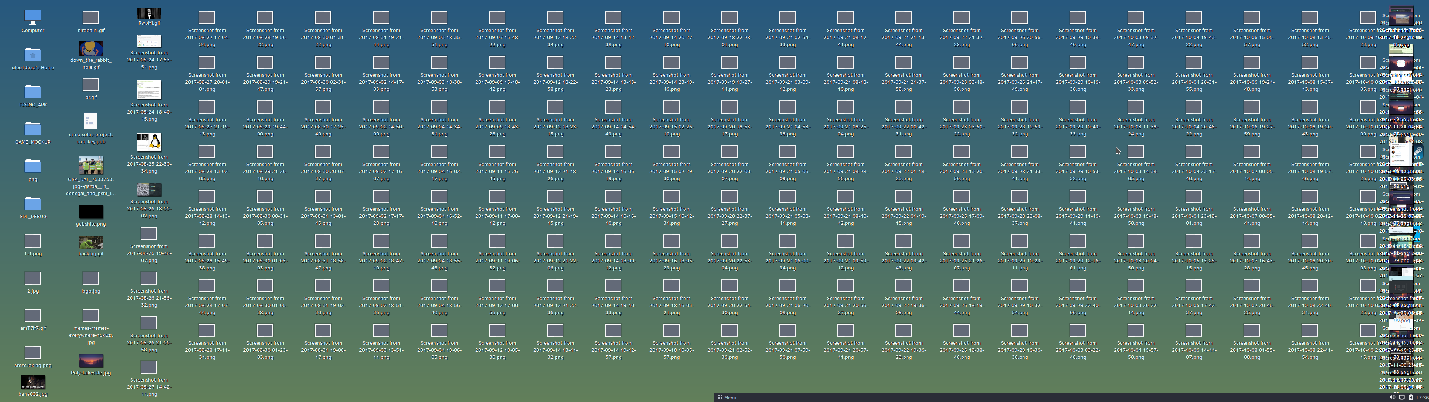Image resolution: width=1429 pixels, height=402 pixels.
Task: Select the gobshite.png black thumbnail
Action: tap(90, 211)
